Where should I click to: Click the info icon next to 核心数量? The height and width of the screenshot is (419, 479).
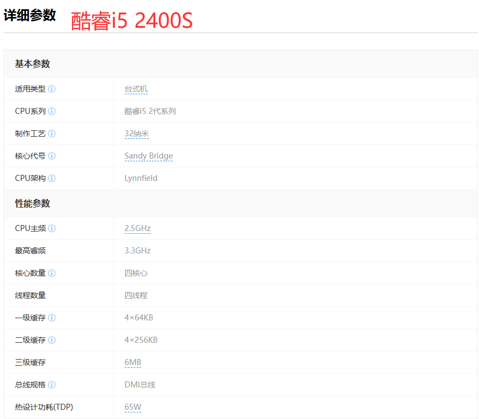click(x=52, y=273)
